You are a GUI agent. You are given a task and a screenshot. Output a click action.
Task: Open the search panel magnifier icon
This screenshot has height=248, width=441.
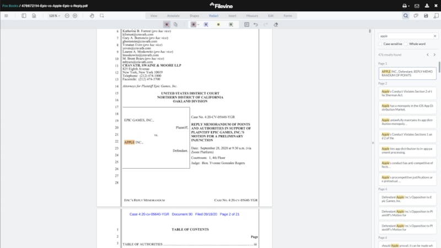[x=406, y=15]
